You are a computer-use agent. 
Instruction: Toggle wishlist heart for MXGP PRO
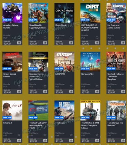(x=71, y=86)
